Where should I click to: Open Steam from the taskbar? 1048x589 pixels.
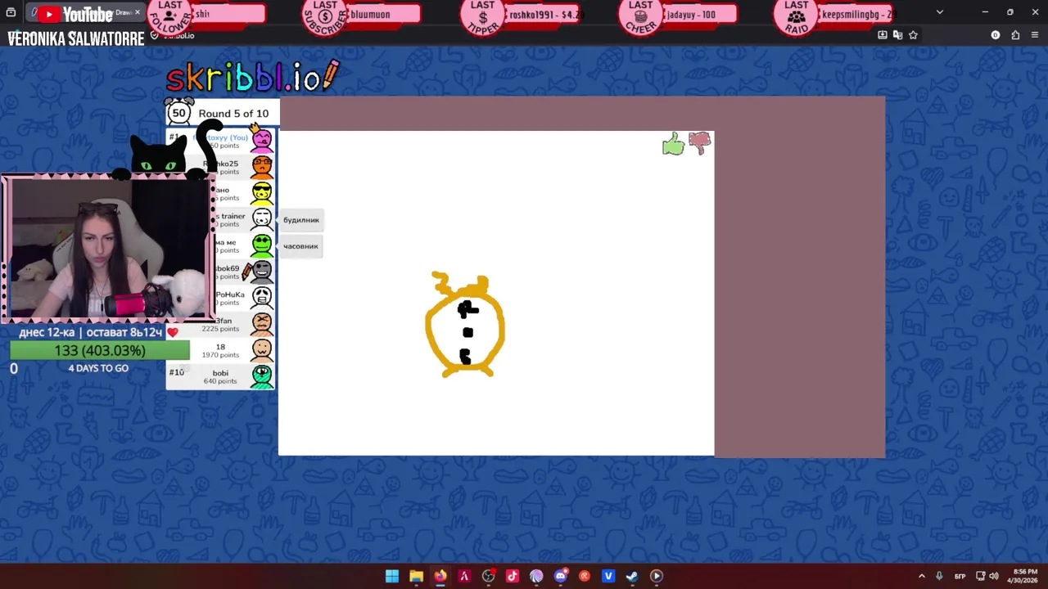click(632, 576)
